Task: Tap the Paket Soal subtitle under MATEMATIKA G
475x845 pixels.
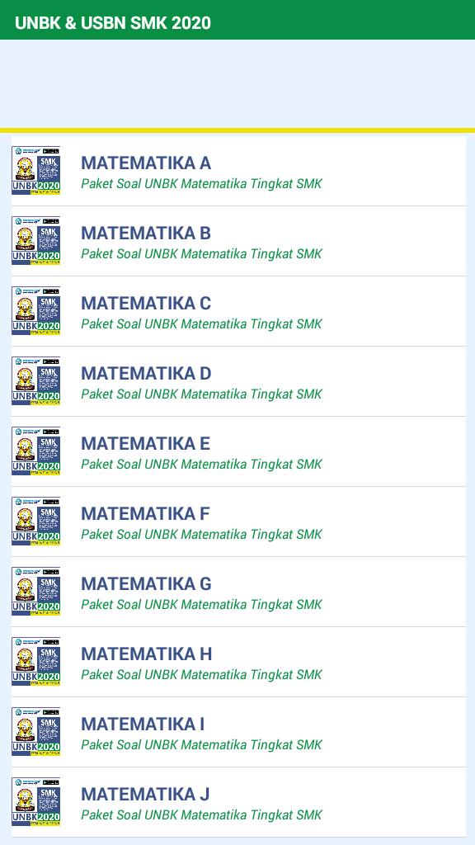Action: coord(201,604)
